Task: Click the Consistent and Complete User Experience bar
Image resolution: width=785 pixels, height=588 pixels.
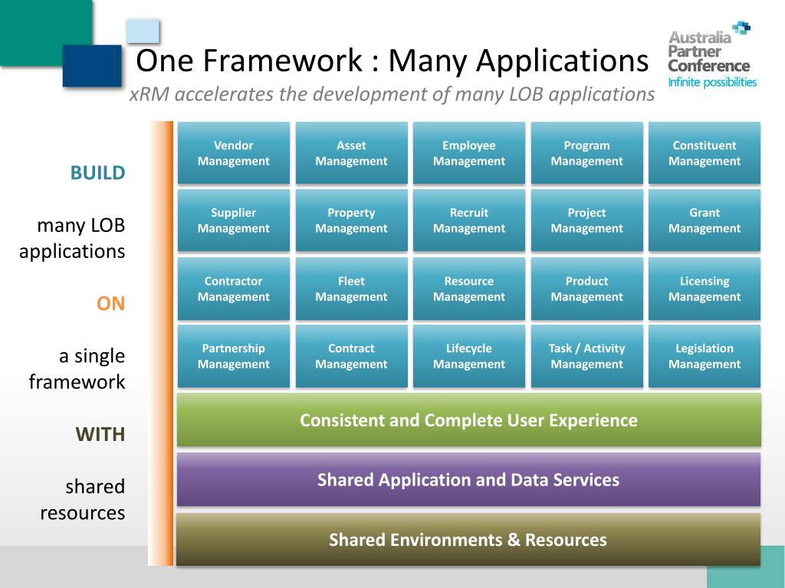Action: point(469,420)
